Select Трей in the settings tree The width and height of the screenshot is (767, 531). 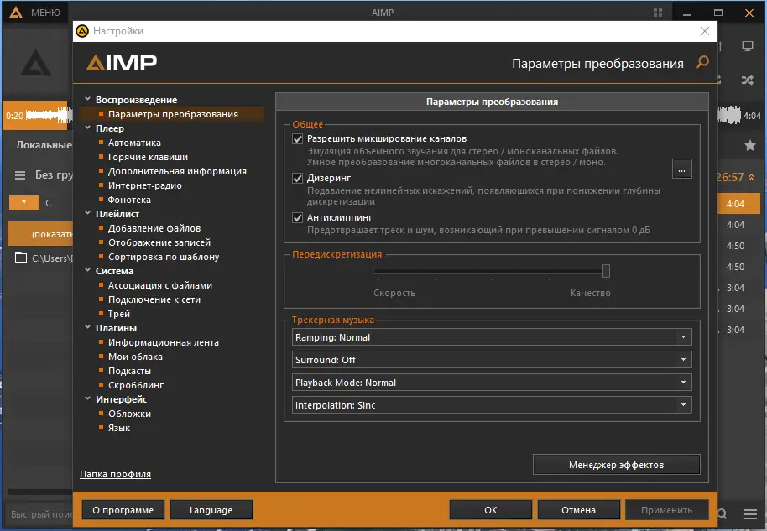pos(119,314)
